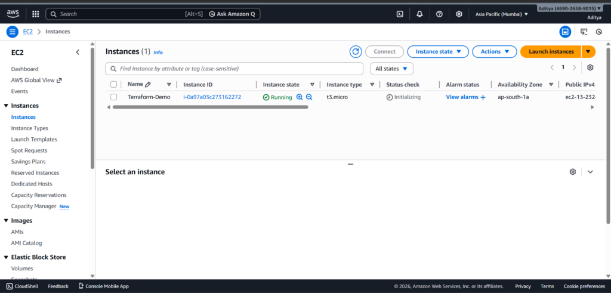Open CloudShell from the top bar icon
Viewport: 611px width, 293px height.
(x=400, y=14)
